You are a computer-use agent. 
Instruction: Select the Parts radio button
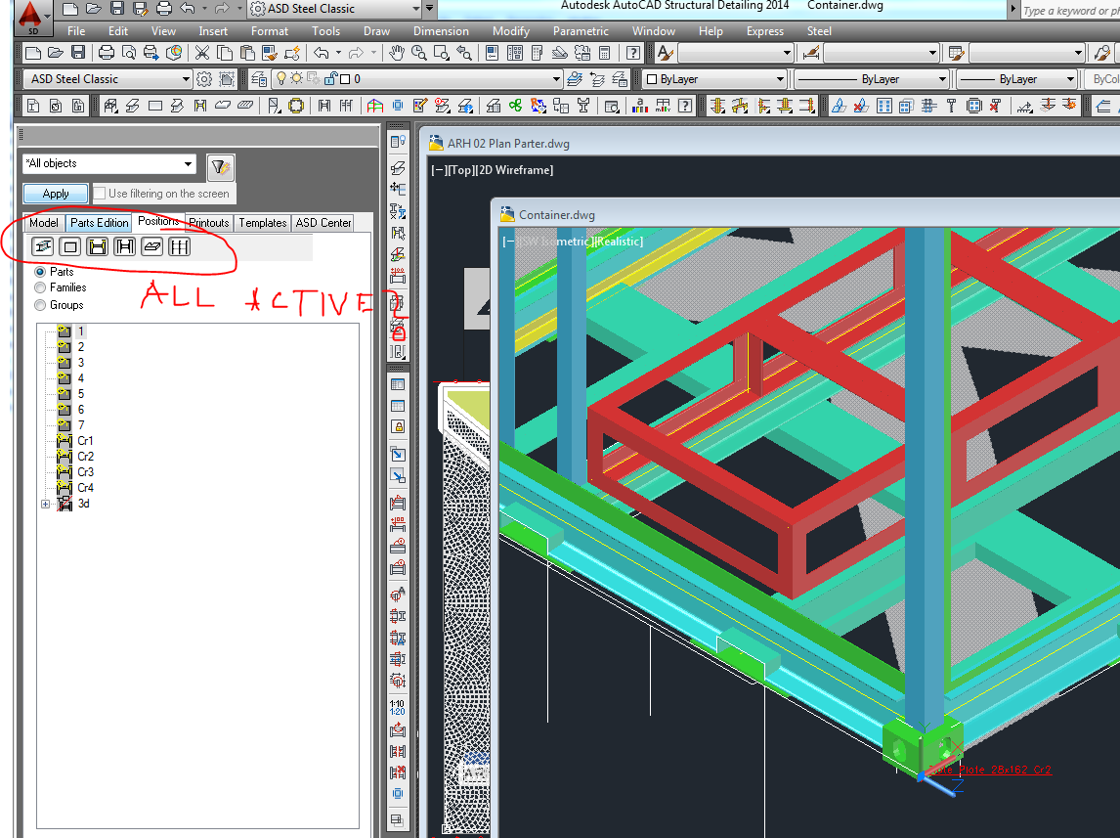40,272
